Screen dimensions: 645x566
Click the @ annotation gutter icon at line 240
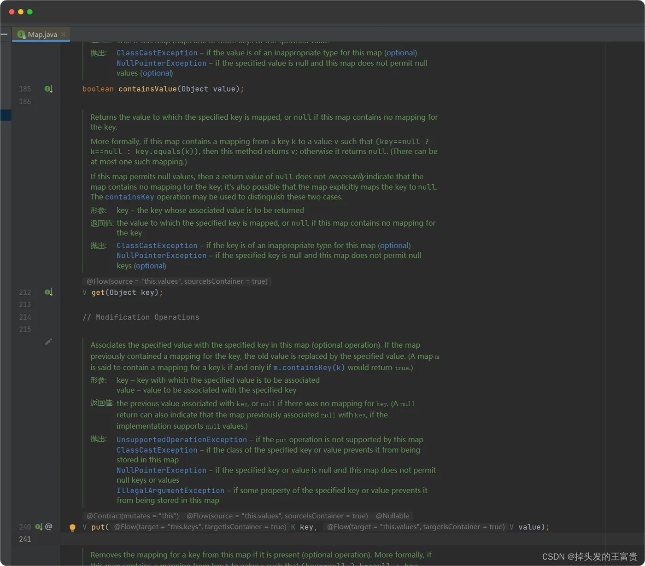(49, 526)
